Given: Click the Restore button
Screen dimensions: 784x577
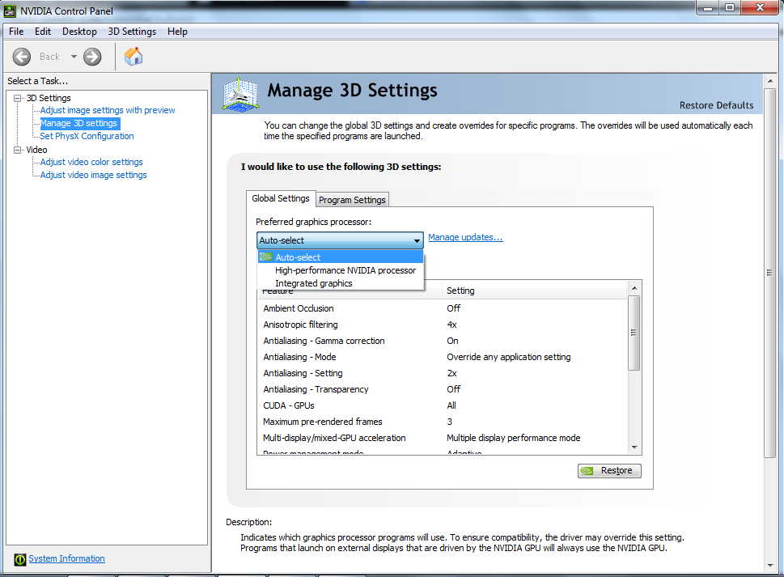Looking at the screenshot, I should coord(609,470).
